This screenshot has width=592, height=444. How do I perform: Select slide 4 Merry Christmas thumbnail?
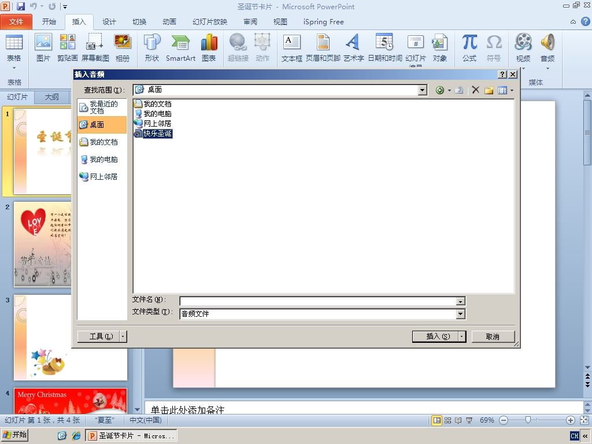[x=71, y=401]
